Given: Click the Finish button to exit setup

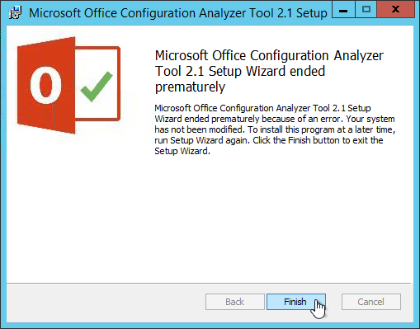Looking at the screenshot, I should (296, 302).
